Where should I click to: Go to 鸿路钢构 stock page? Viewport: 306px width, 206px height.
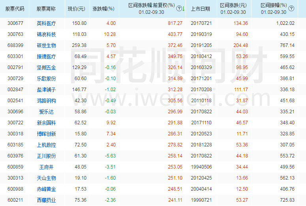pos(46,101)
